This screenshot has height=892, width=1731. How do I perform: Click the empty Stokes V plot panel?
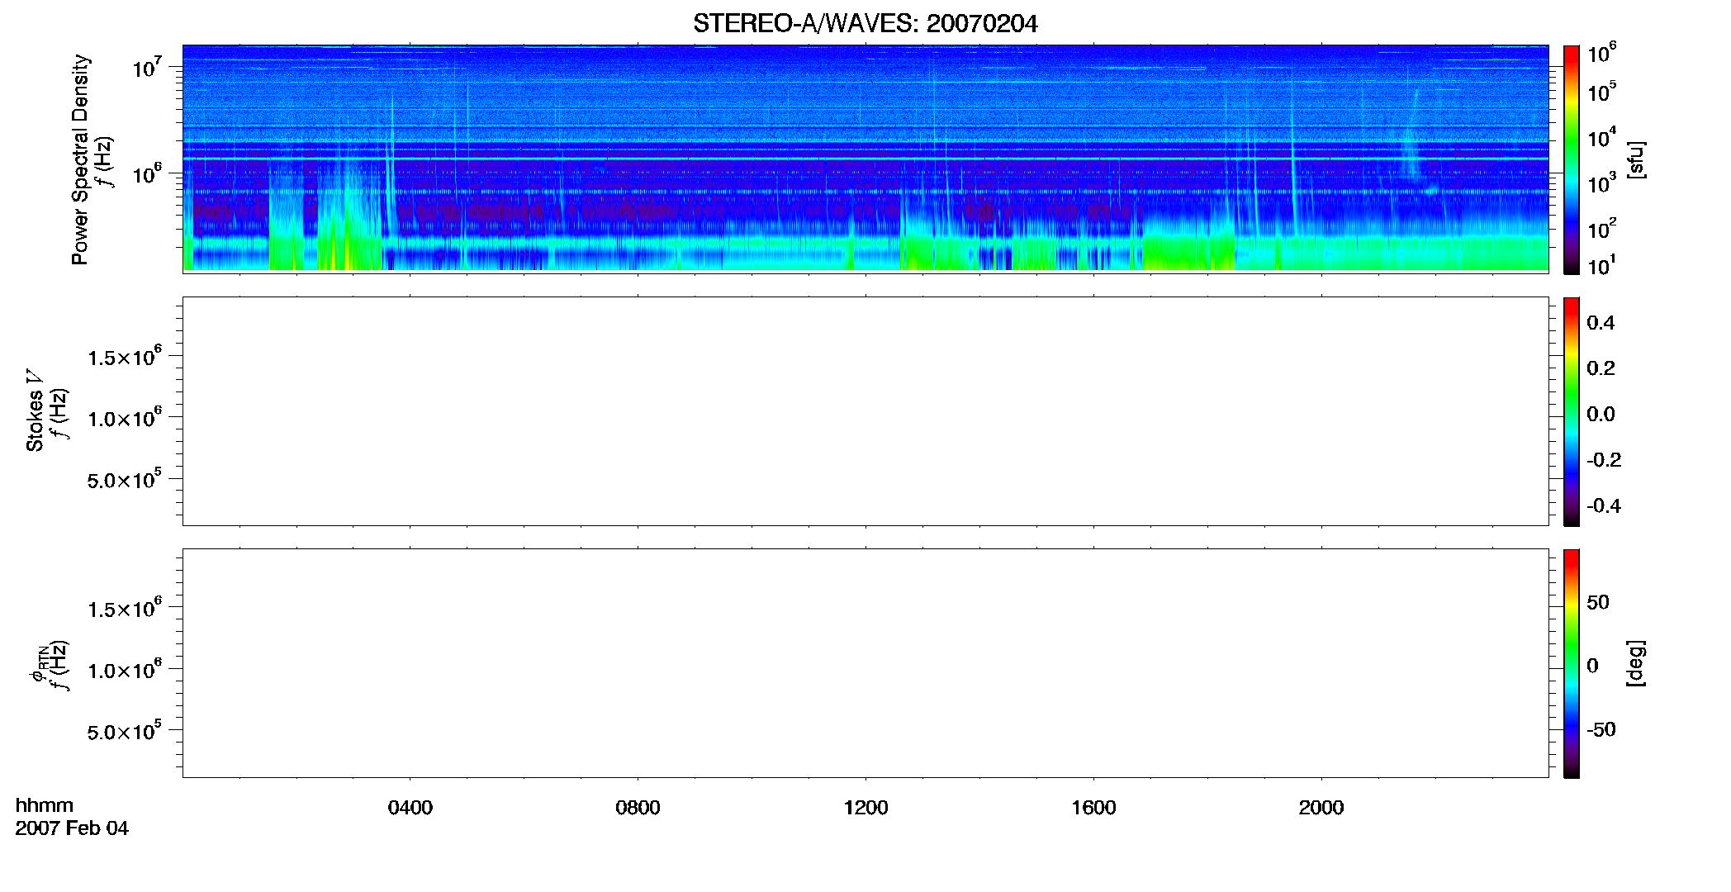pyautogui.click(x=865, y=410)
